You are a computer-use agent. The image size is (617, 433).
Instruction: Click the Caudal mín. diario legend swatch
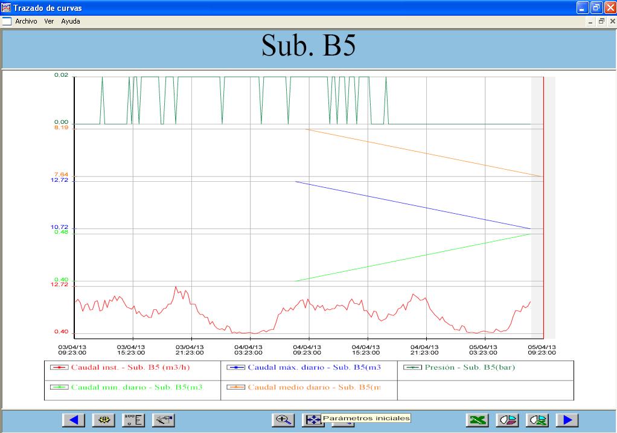click(x=59, y=387)
